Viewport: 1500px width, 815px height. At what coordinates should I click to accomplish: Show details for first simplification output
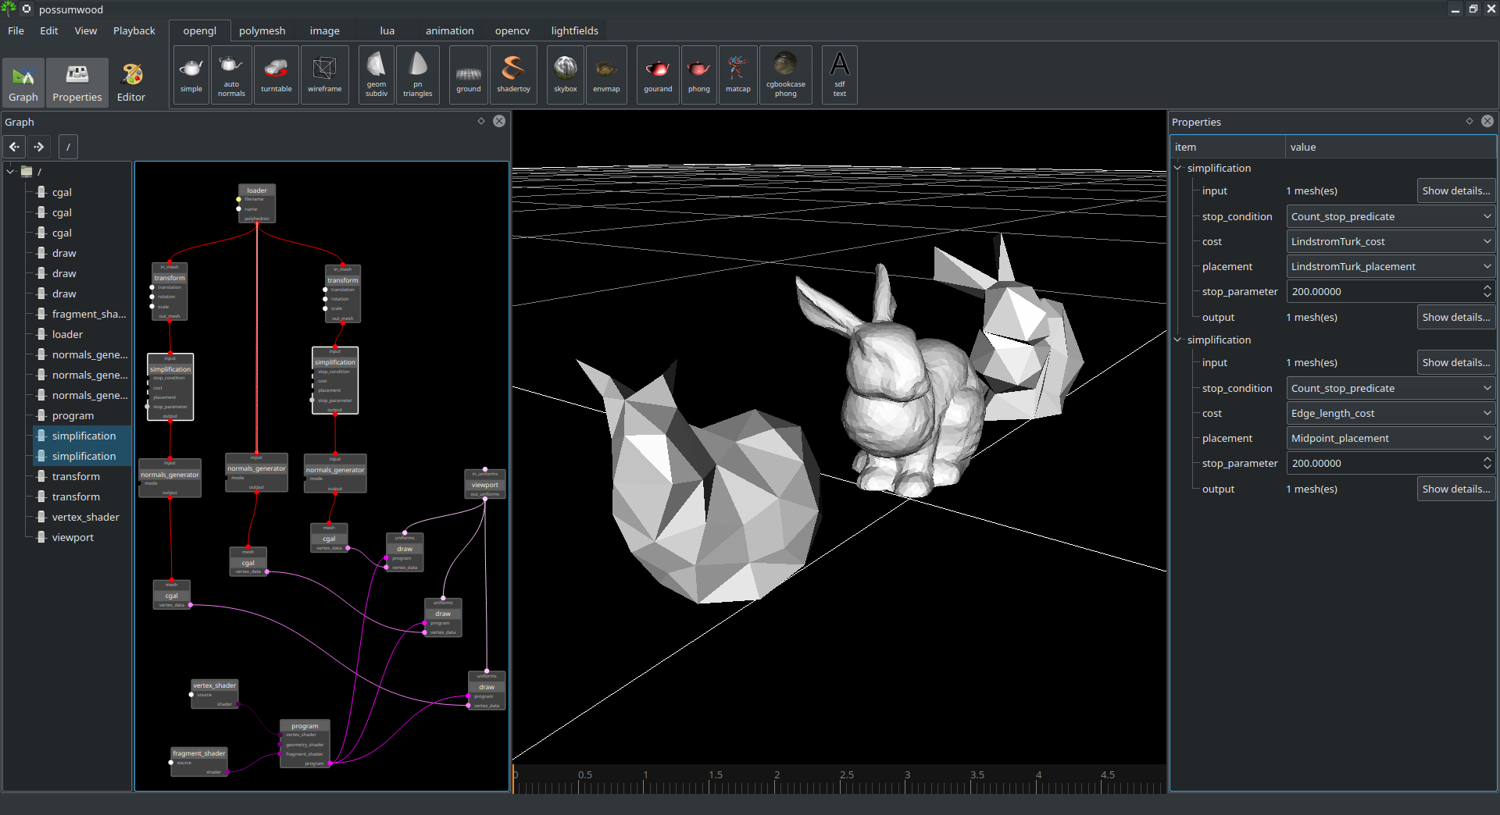coord(1456,317)
